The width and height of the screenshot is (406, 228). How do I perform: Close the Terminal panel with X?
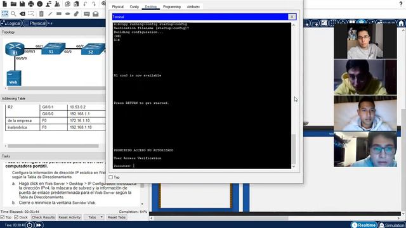pyautogui.click(x=292, y=17)
